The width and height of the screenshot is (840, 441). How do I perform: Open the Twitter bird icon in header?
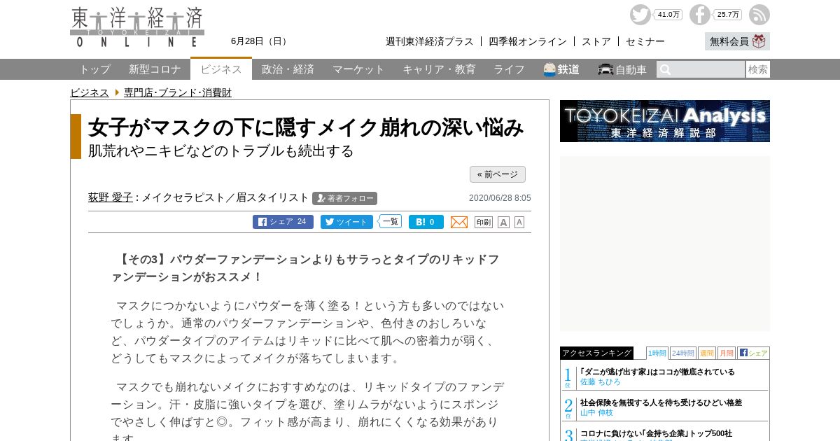coord(640,15)
